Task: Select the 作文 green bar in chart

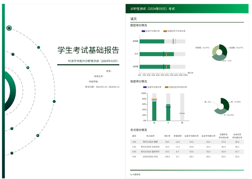Action: (157, 54)
